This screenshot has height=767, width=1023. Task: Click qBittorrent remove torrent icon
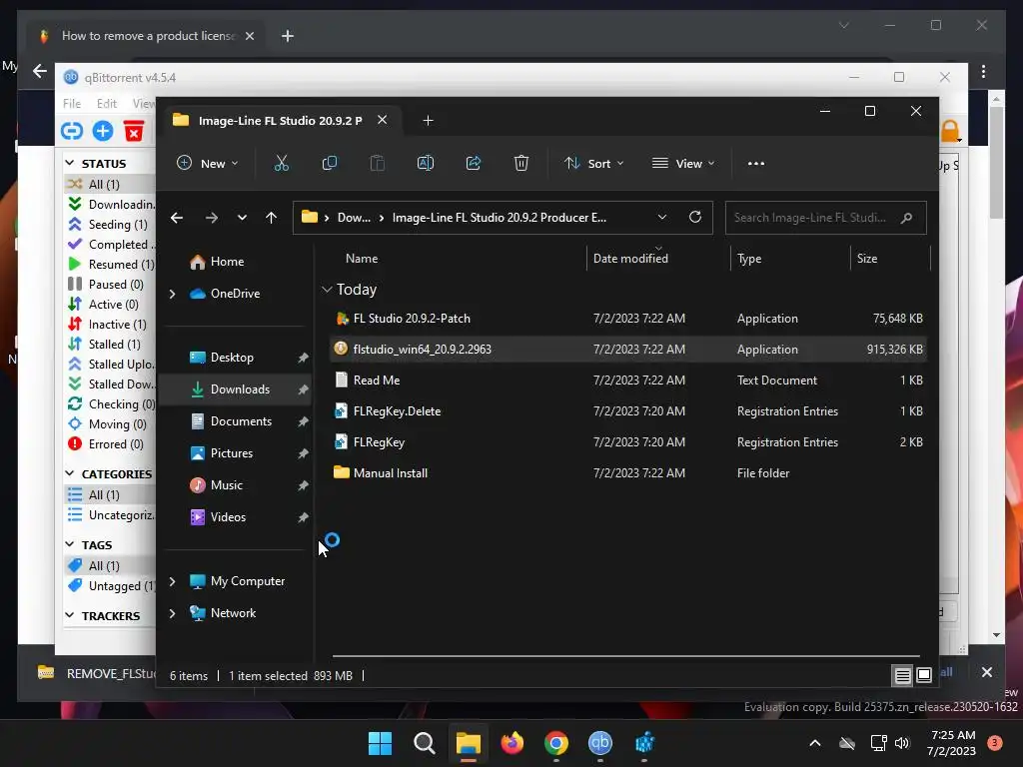[134, 131]
